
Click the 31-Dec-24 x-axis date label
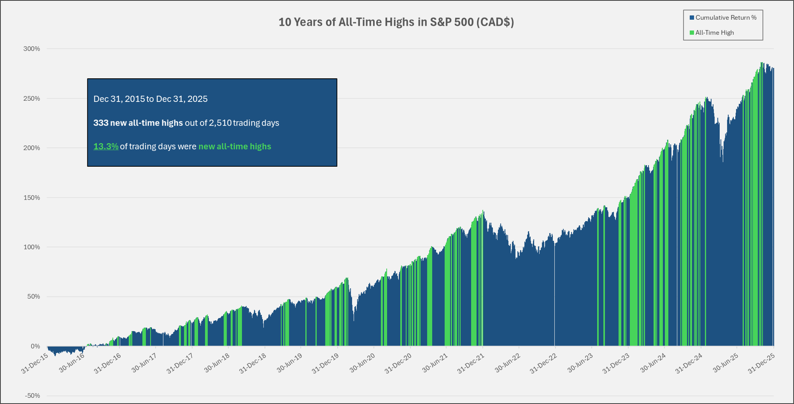coord(689,363)
